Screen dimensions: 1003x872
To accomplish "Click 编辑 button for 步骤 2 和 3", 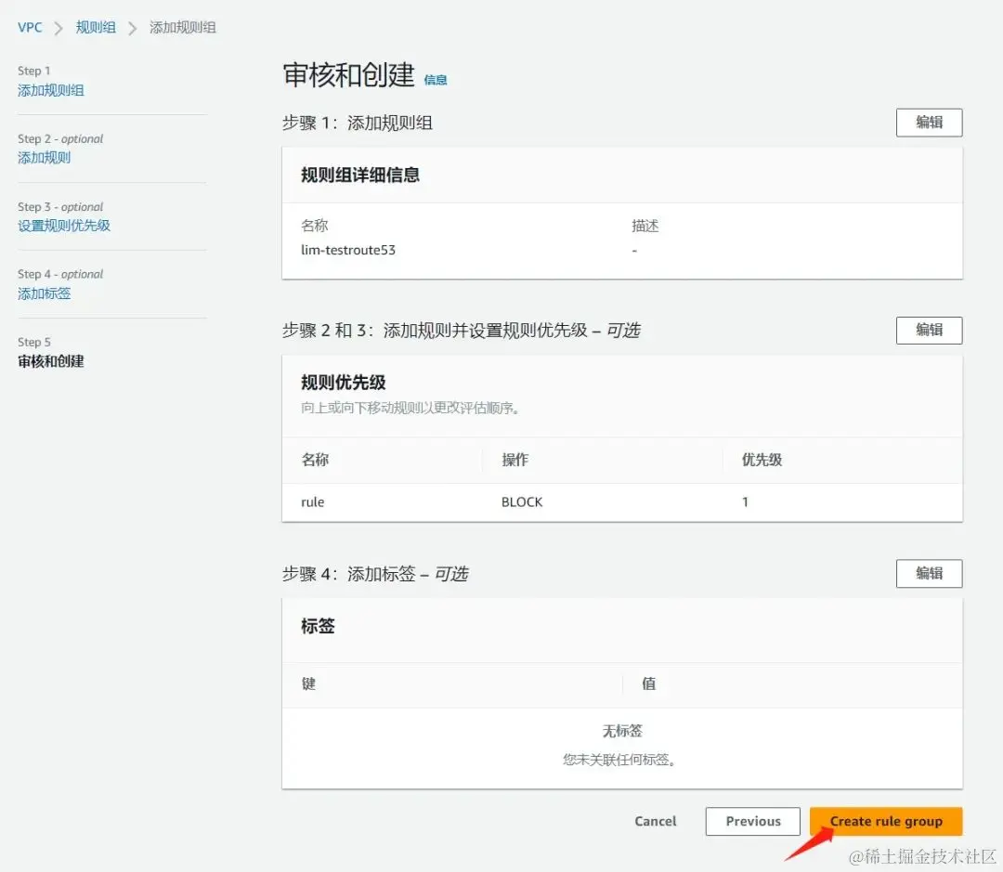I will coord(929,330).
